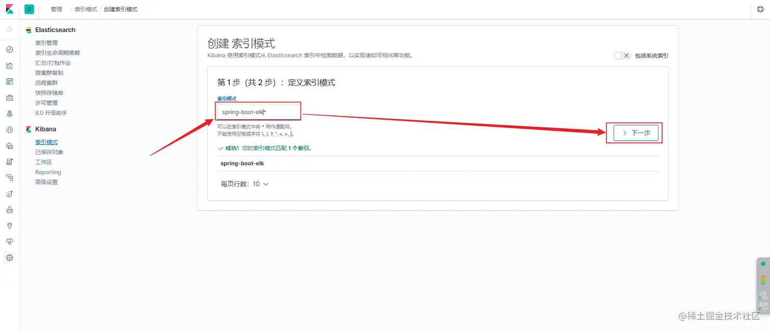Open the Uptime sidebar icon

9,194
